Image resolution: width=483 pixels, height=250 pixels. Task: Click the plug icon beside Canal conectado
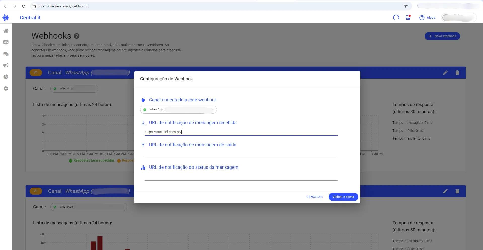pos(143,100)
